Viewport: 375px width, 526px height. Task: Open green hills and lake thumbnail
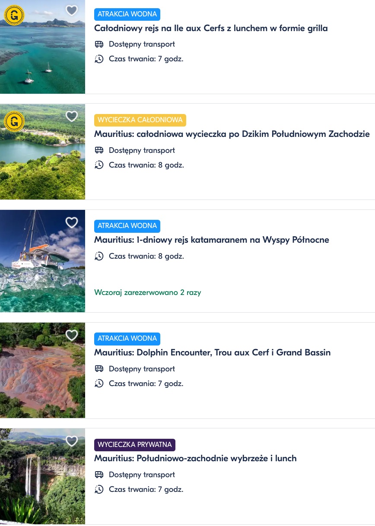42,152
